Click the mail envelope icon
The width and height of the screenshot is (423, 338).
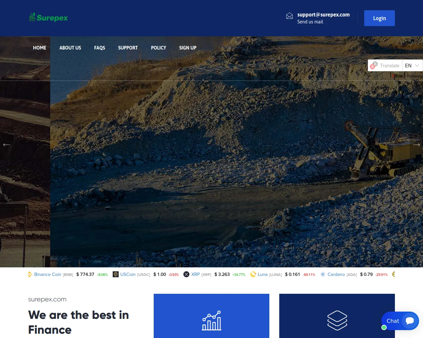point(289,16)
